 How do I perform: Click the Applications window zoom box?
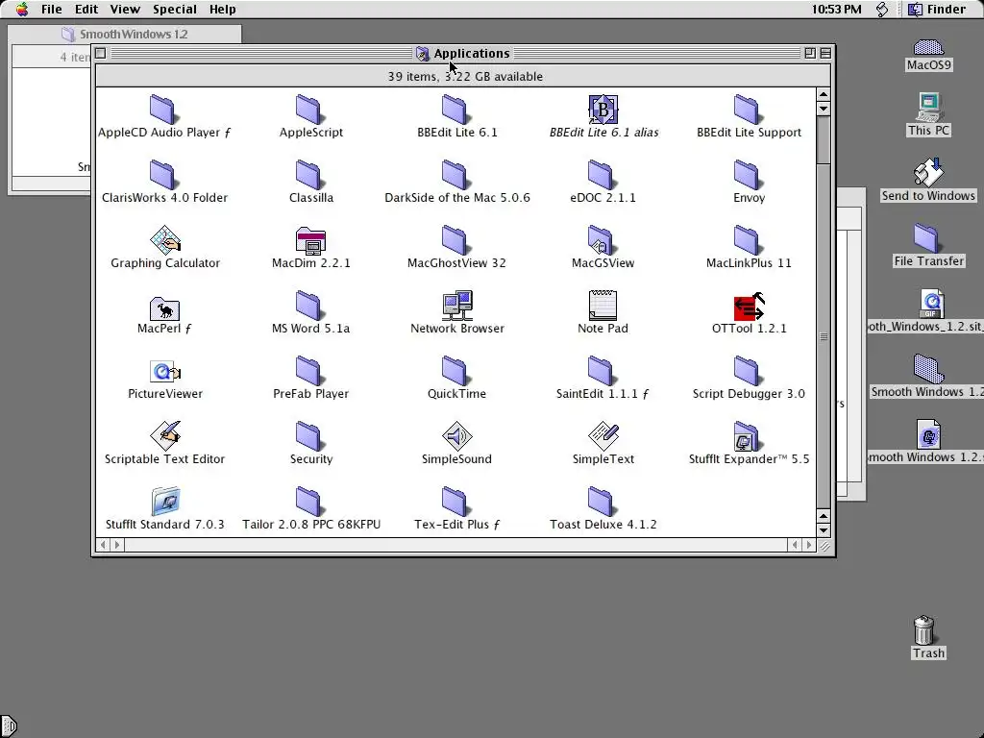[x=810, y=54]
